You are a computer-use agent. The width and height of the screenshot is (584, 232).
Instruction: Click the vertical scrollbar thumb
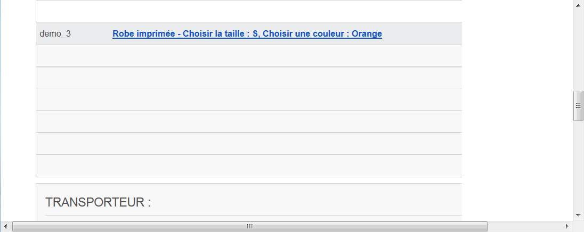pos(578,106)
